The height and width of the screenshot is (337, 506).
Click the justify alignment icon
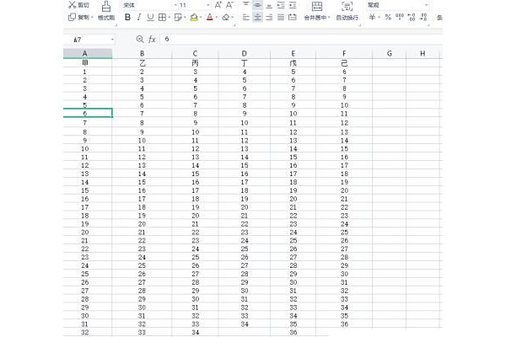(x=281, y=18)
